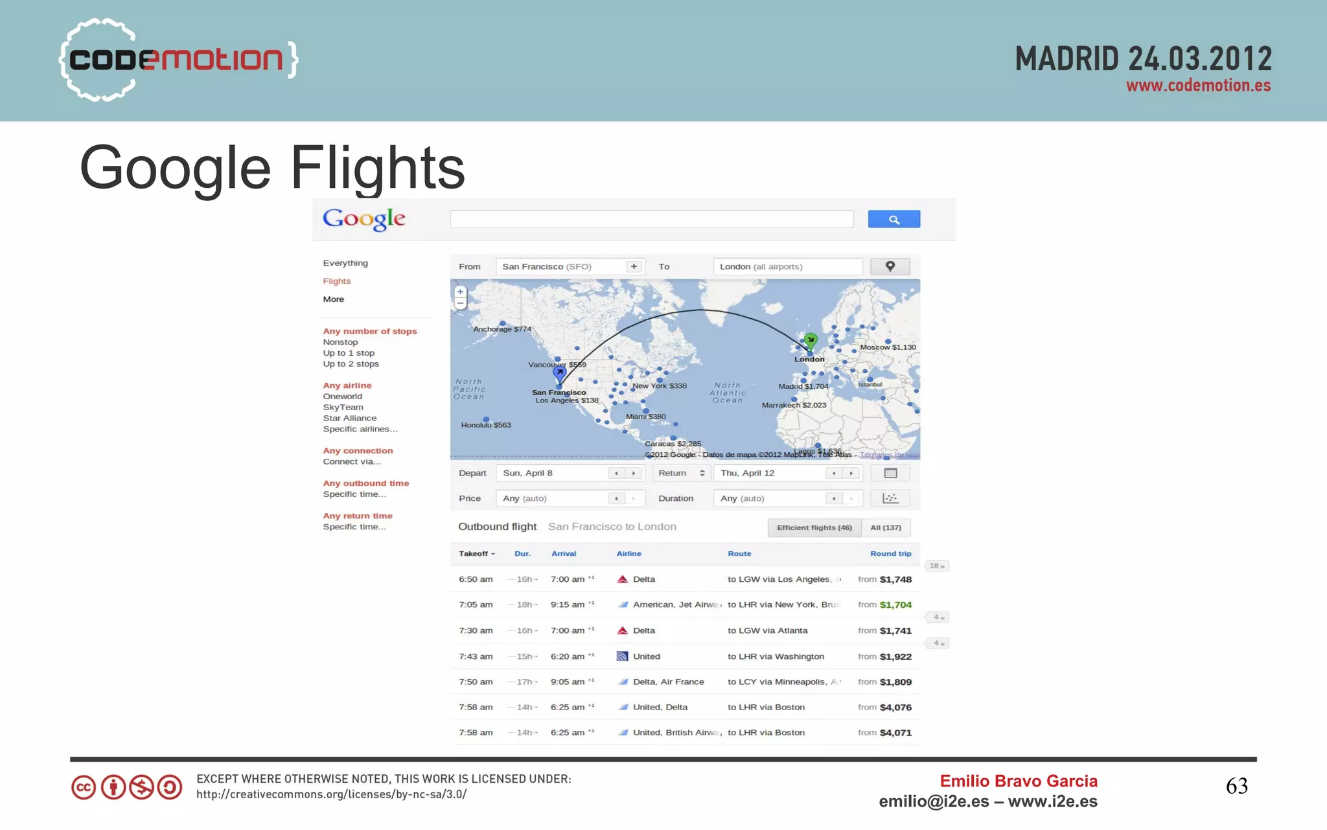1327x830 pixels.
Task: Select the 7:05 am American flight $1,704
Action: pyautogui.click(x=685, y=605)
